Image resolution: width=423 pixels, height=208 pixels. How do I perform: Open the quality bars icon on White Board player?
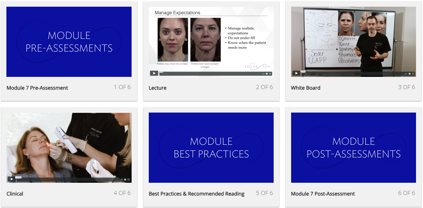tap(406, 73)
